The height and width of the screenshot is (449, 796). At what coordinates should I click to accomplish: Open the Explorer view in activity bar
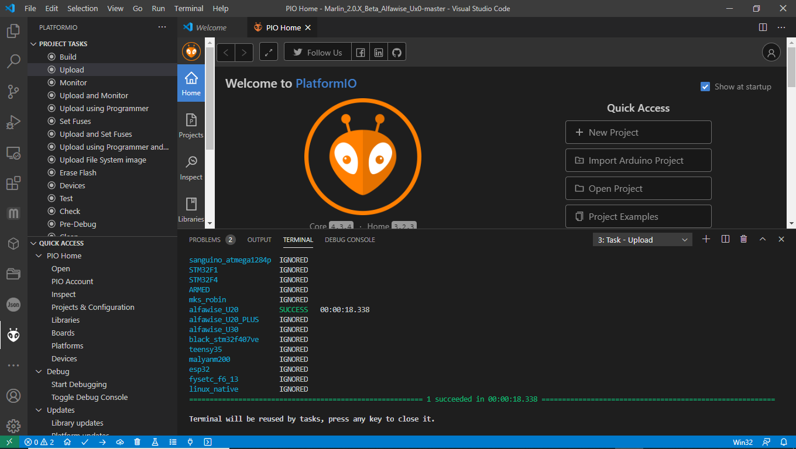point(13,31)
